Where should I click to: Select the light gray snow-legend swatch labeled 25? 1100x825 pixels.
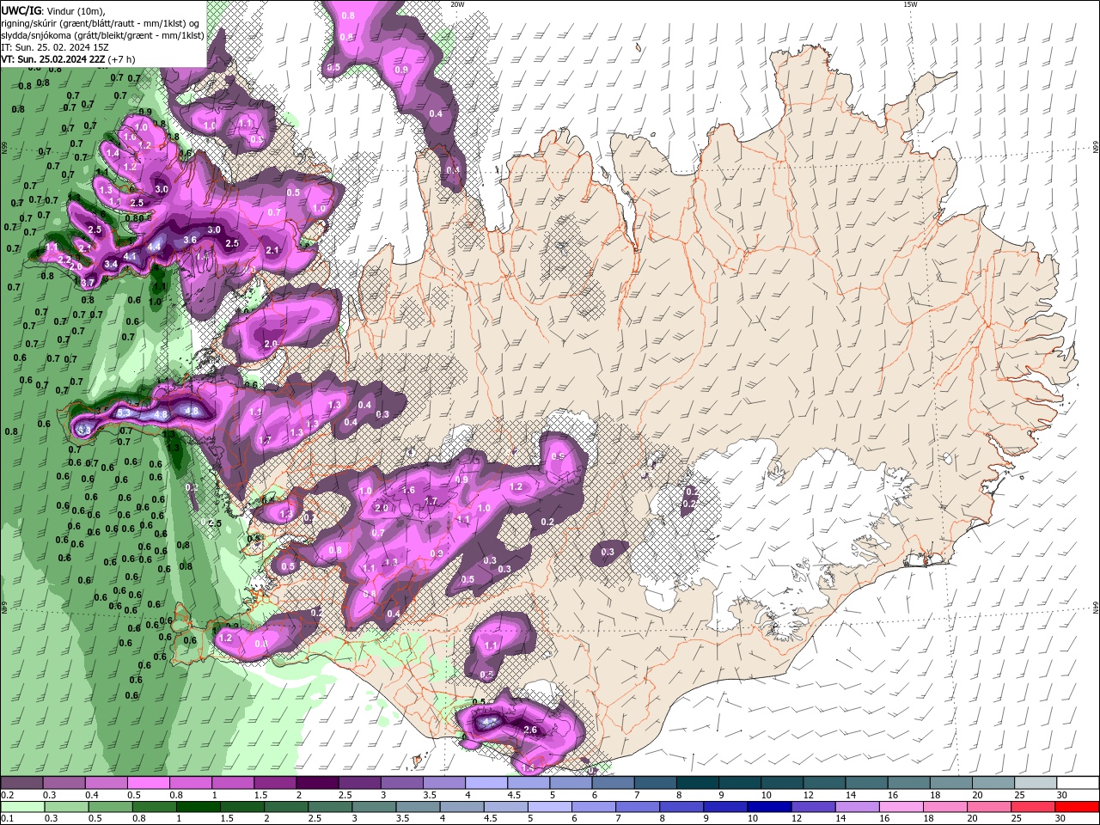[x=1036, y=783]
